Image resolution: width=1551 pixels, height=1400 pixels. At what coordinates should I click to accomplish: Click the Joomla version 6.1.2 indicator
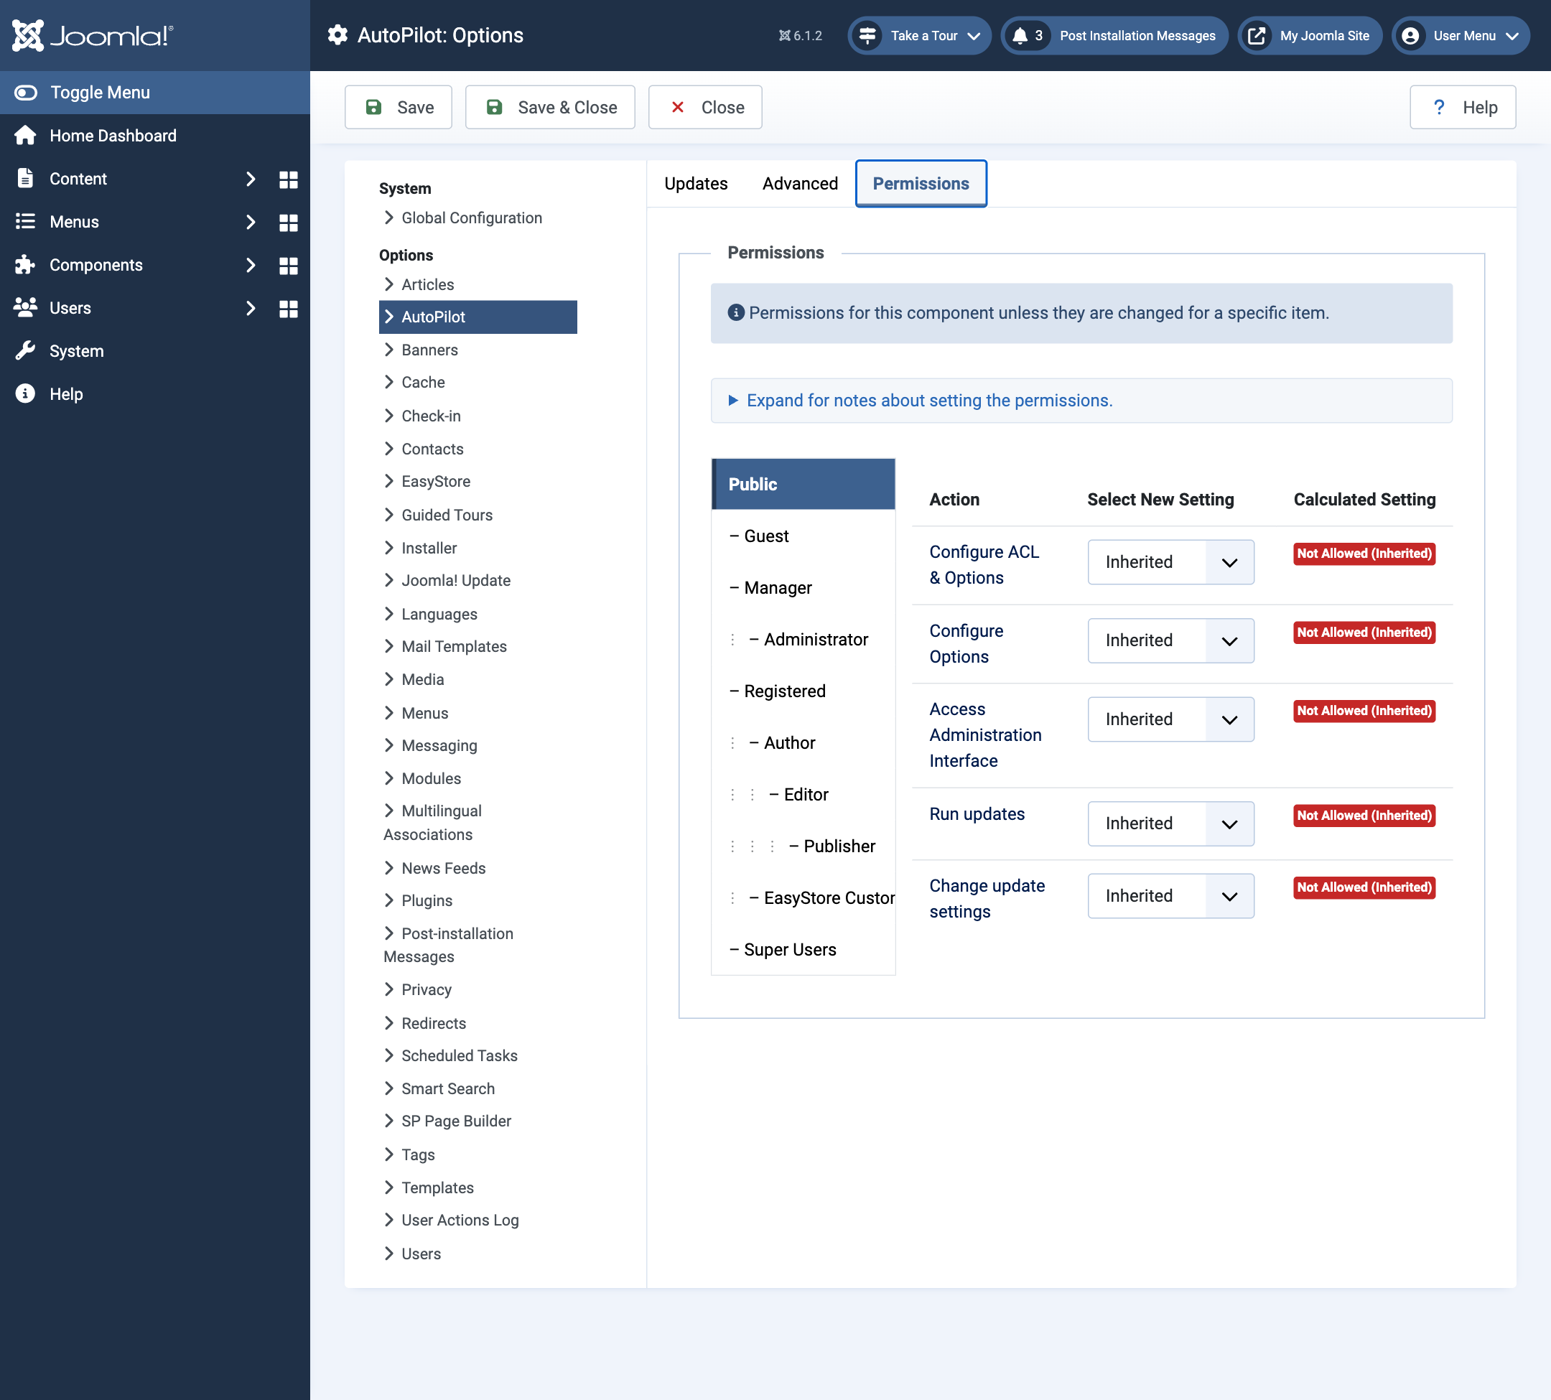point(800,35)
